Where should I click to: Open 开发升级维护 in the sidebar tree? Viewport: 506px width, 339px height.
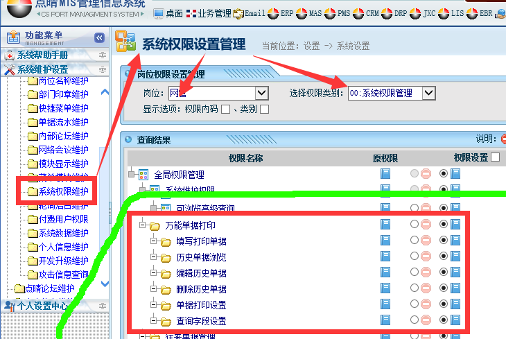58,261
